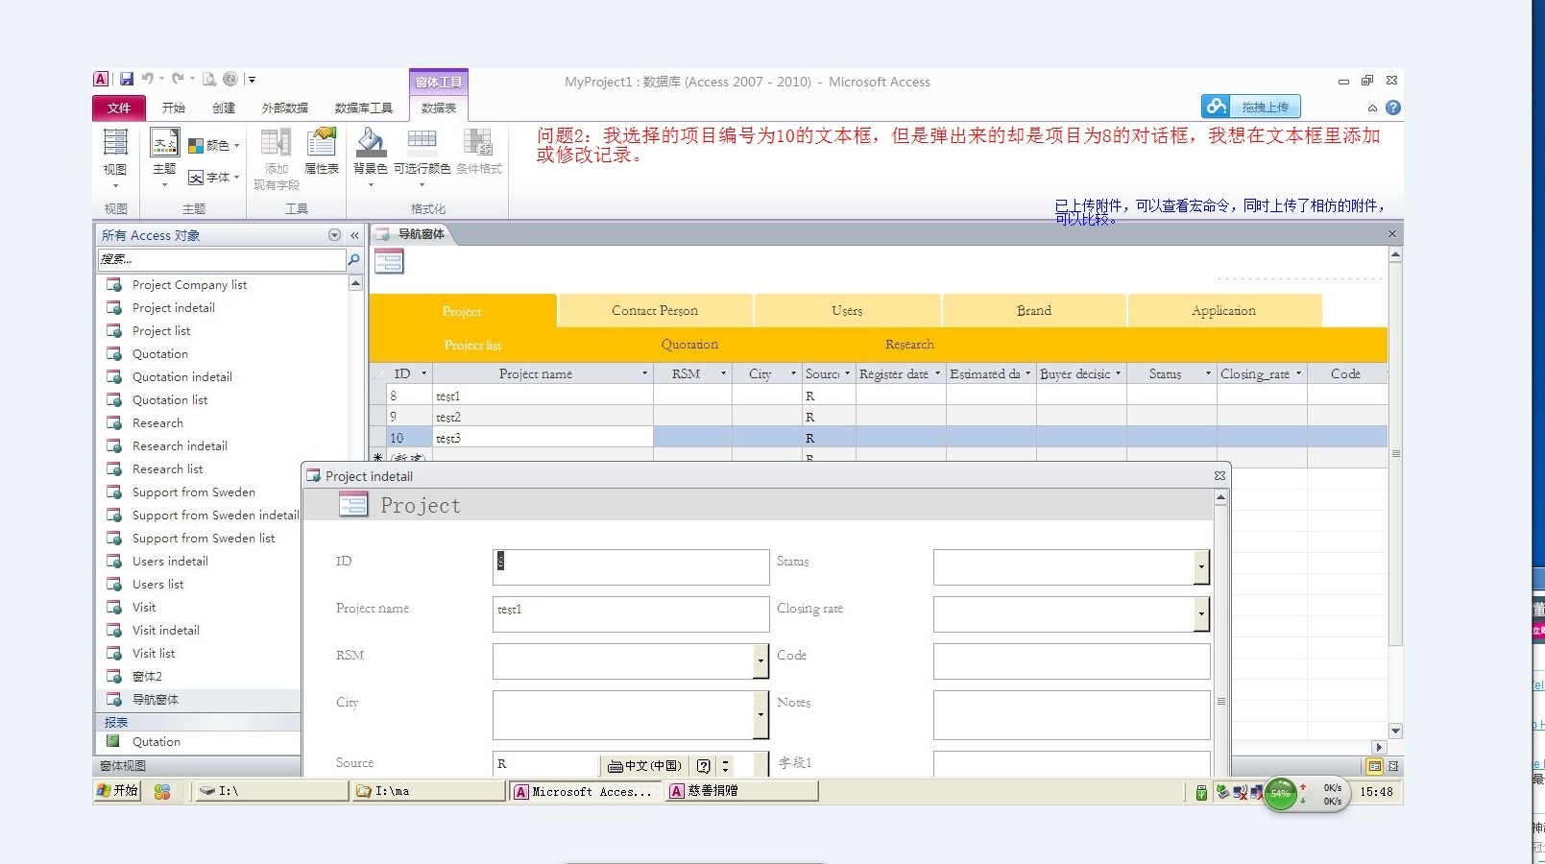Click the ID text field in Project indetail
The image size is (1545, 864).
[631, 567]
